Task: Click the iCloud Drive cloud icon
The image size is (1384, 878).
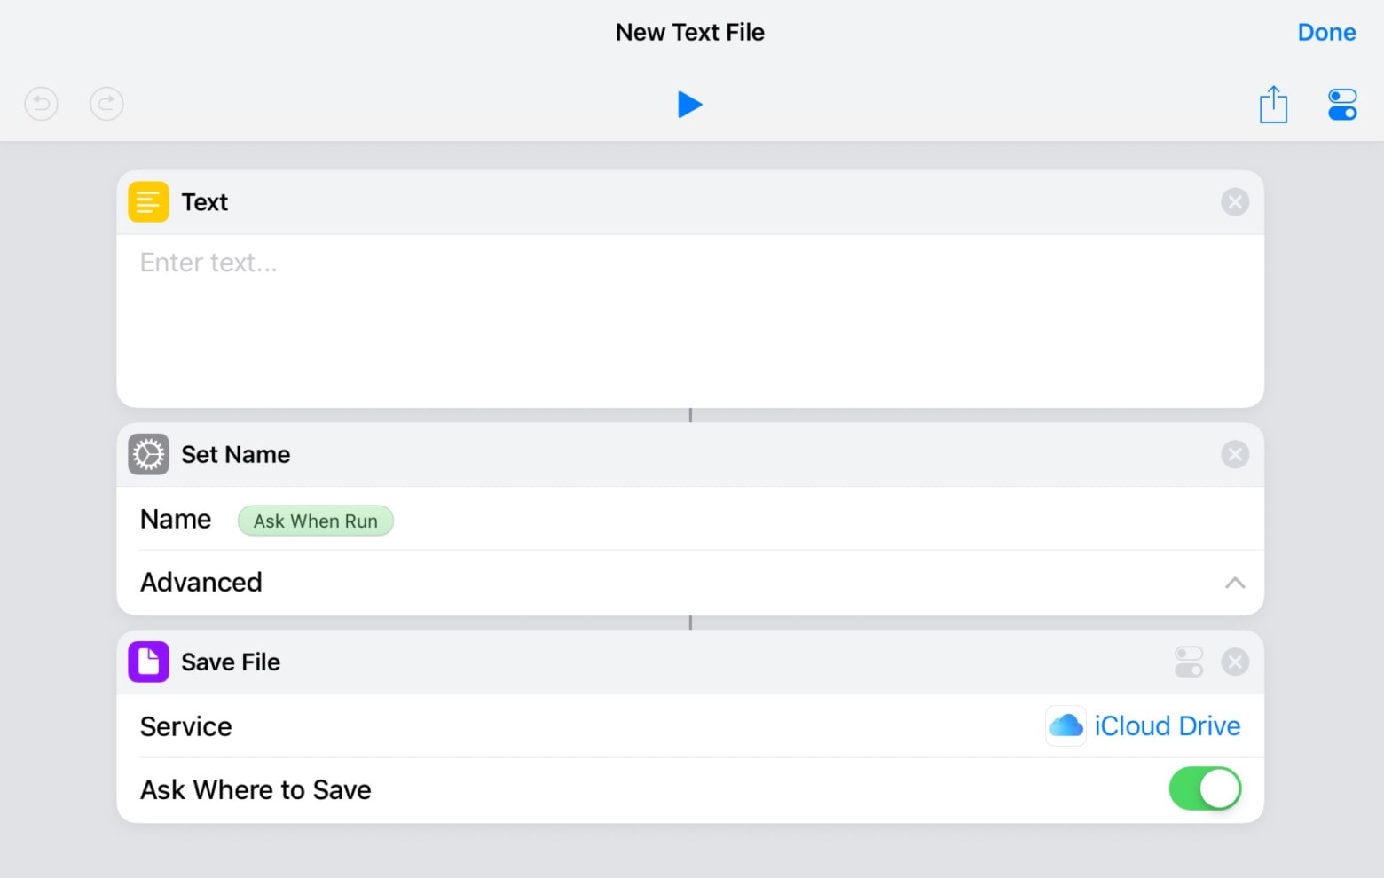Action: (x=1065, y=725)
